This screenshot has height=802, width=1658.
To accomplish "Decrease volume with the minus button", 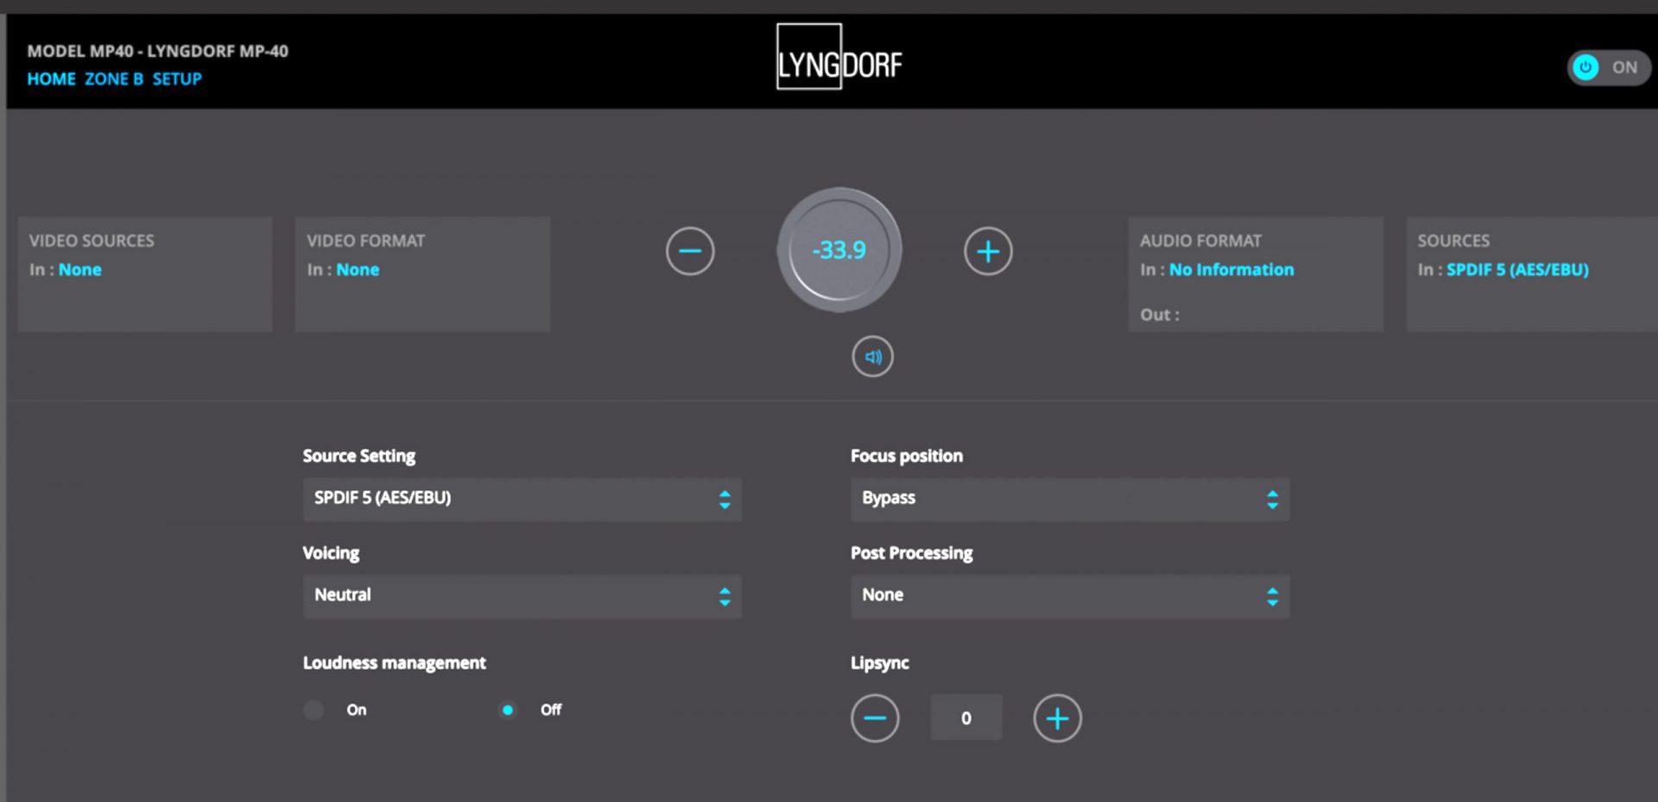I will point(690,251).
